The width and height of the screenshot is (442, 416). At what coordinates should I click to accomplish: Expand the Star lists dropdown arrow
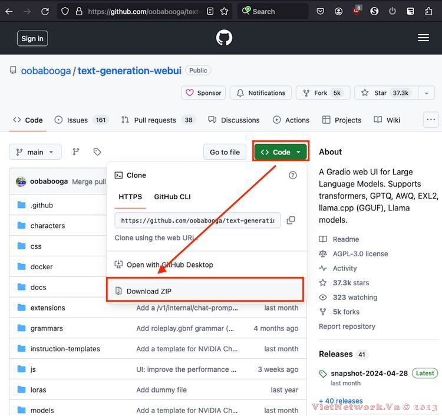click(x=427, y=93)
